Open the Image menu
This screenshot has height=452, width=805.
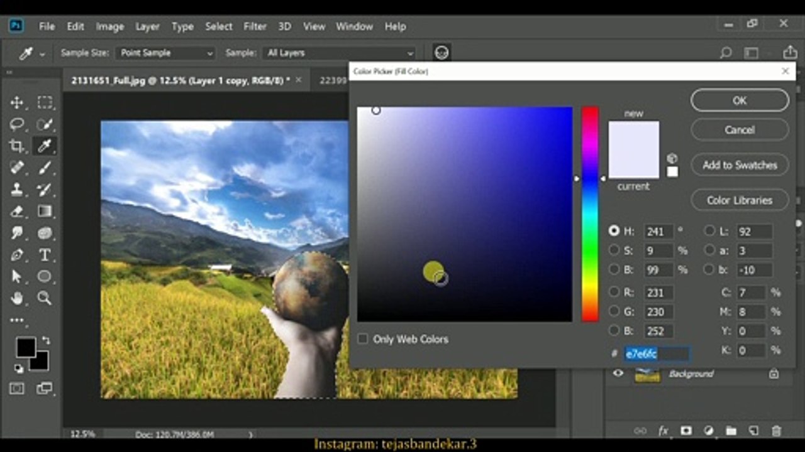[x=109, y=26]
